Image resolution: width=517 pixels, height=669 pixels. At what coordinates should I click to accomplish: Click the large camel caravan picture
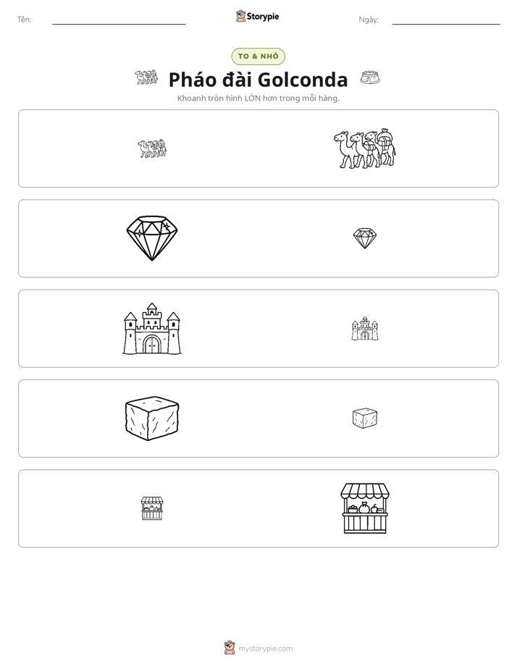(365, 148)
